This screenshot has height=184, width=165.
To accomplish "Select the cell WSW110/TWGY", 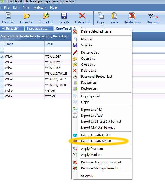I will (58, 79).
